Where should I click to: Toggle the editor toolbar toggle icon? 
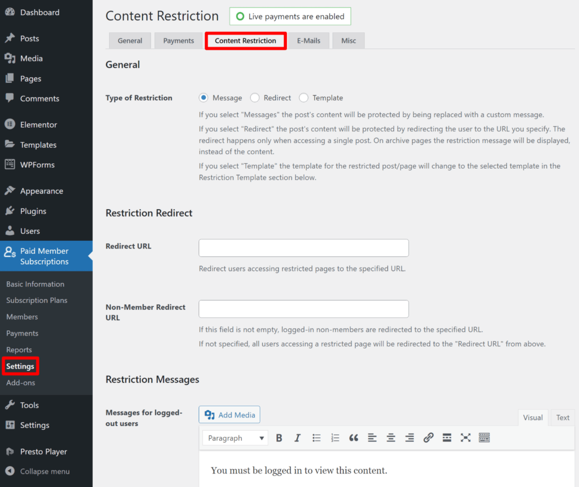[485, 438]
